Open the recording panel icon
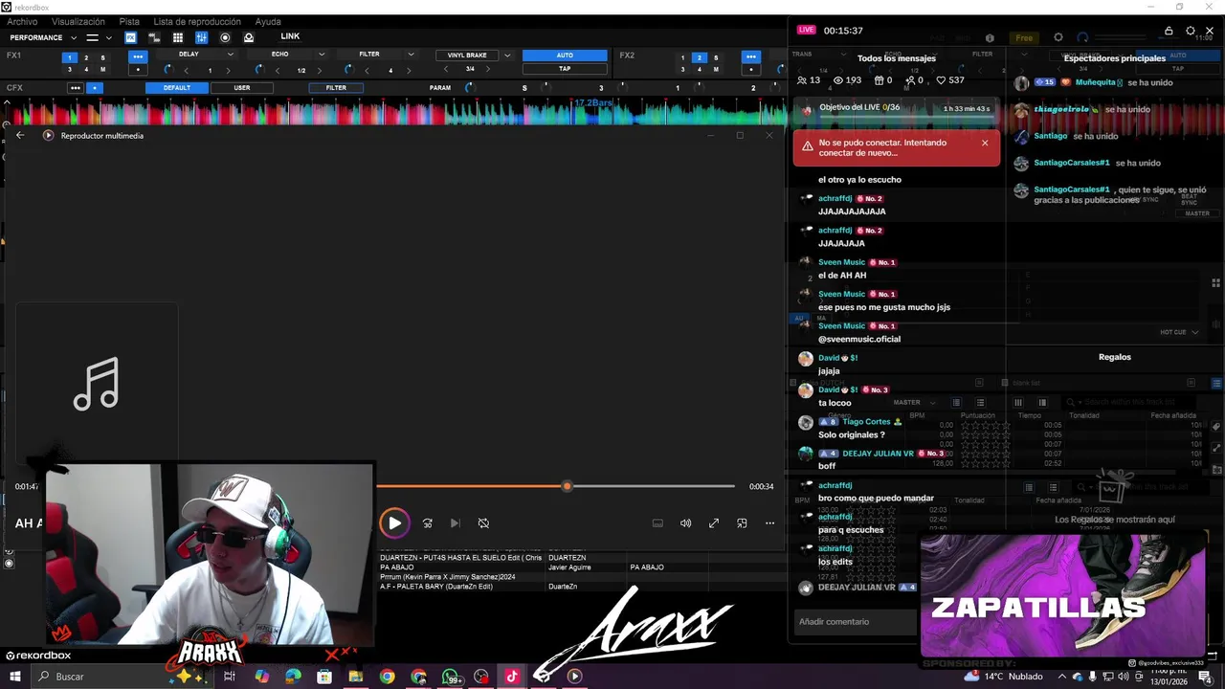Screen dimensions: 1225x689 click(x=225, y=37)
